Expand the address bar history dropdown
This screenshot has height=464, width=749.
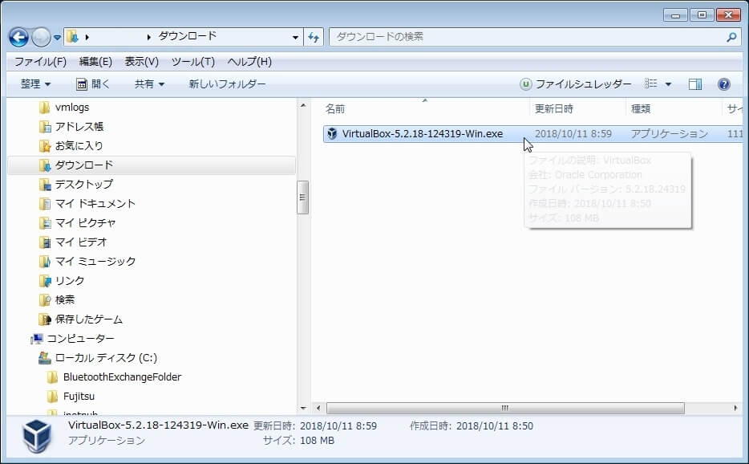(296, 37)
